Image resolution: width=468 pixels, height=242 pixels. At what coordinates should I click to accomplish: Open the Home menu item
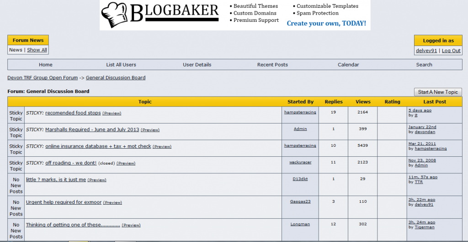46,65
